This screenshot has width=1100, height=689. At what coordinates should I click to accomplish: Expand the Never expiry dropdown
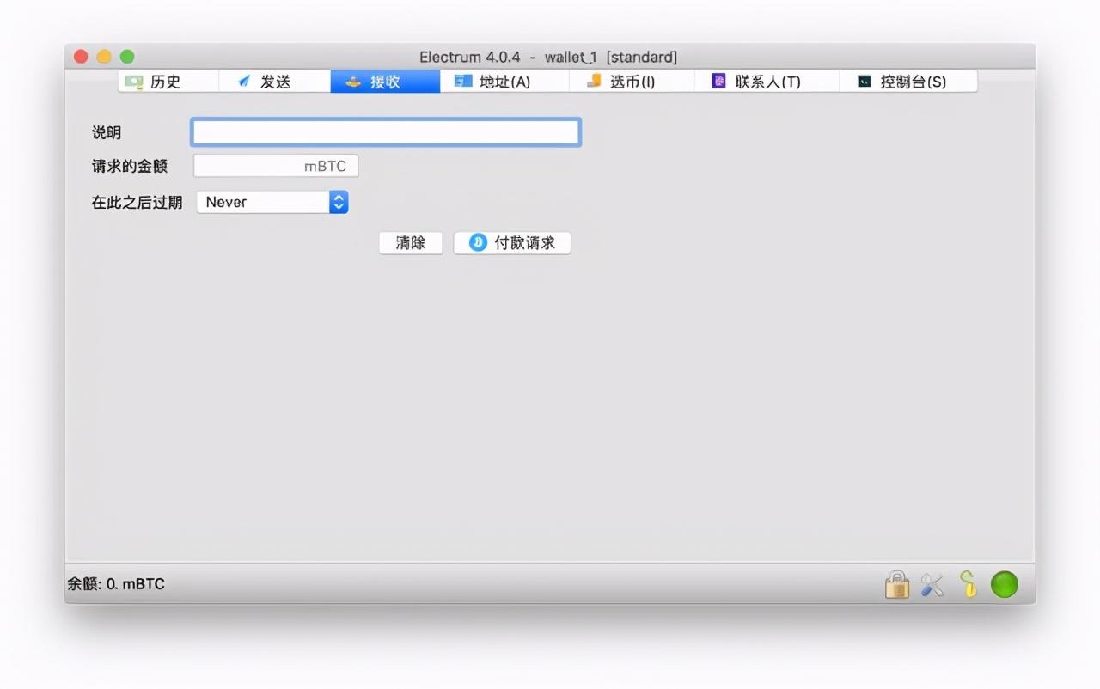(x=272, y=202)
